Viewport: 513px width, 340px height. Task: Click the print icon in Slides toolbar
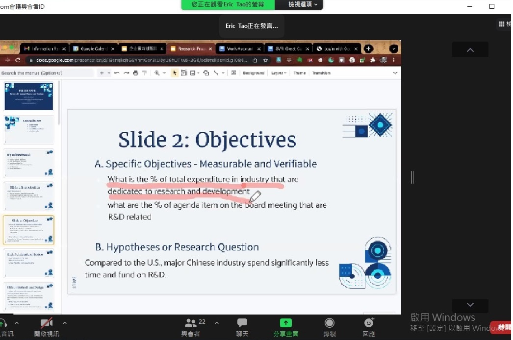tap(136, 73)
